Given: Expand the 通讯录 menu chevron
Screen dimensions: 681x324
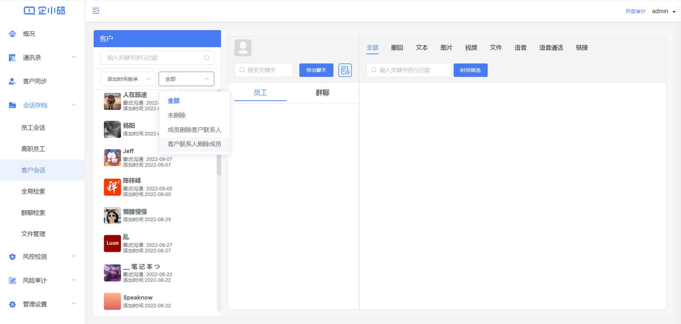Looking at the screenshot, I should (x=74, y=57).
